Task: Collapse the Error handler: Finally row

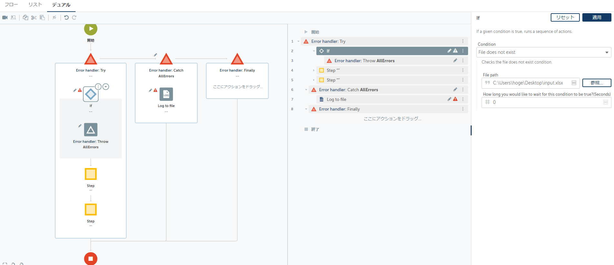Action: click(x=306, y=109)
